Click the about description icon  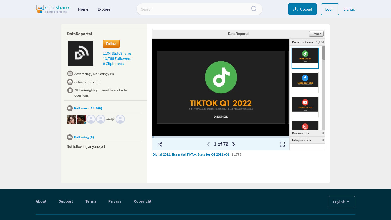[x=70, y=90]
